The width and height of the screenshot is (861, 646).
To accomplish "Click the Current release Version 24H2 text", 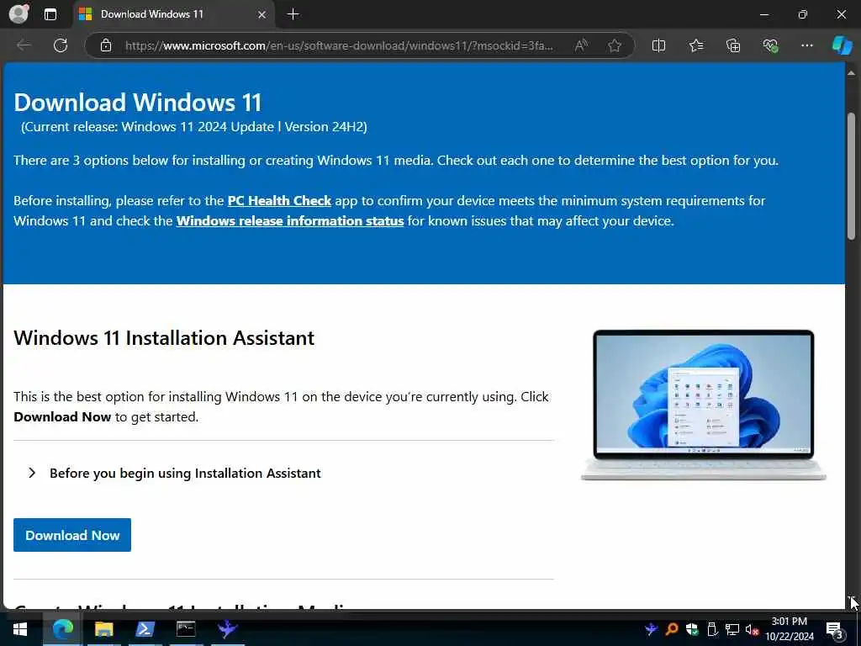I will coord(194,127).
